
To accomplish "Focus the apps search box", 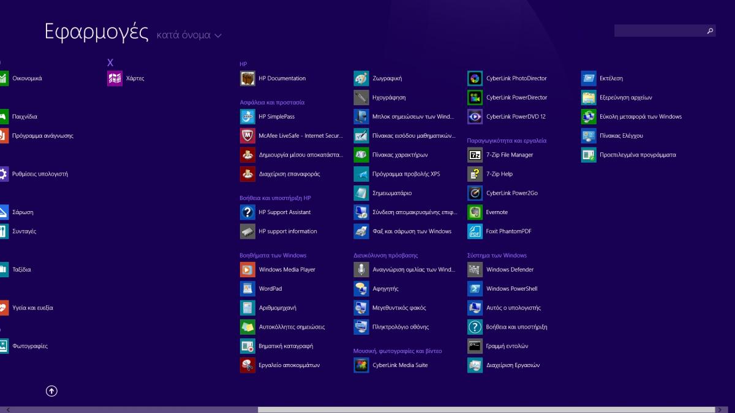I will click(665, 31).
